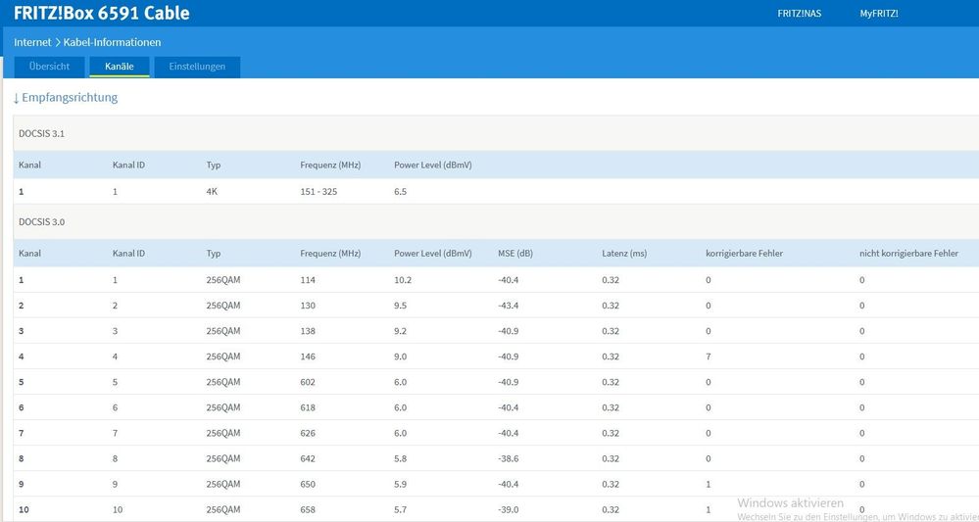Select the 151 - 325 frequency cell

318,192
